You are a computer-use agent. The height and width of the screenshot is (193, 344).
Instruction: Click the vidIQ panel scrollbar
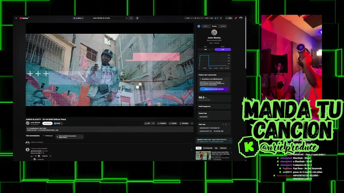click(x=245, y=43)
